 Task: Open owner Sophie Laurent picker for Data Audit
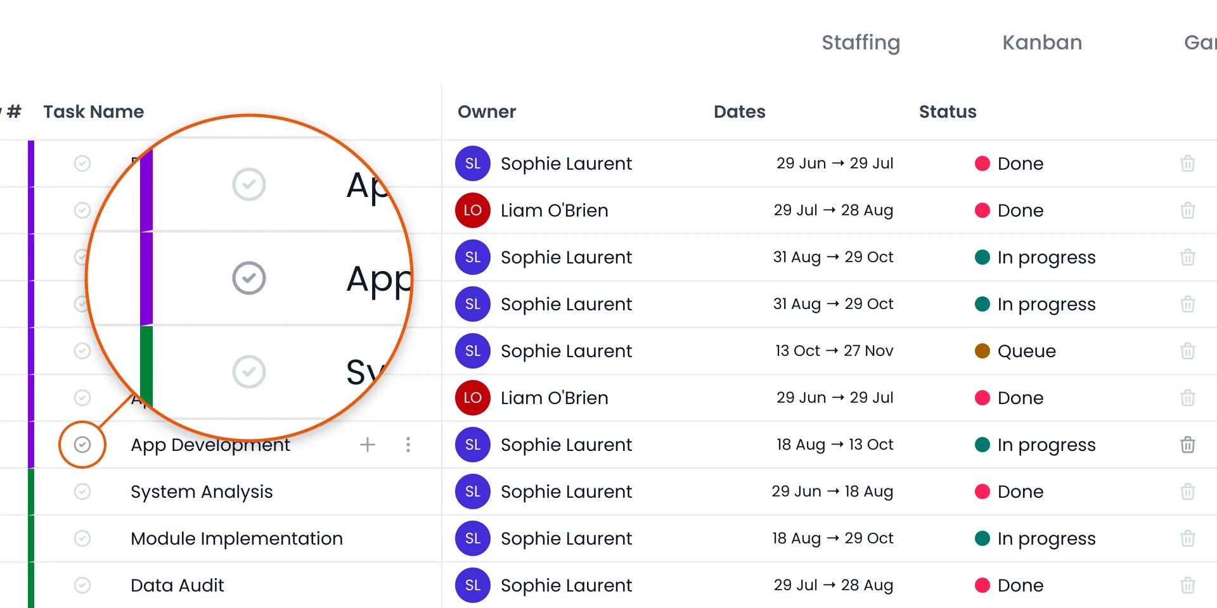[544, 585]
